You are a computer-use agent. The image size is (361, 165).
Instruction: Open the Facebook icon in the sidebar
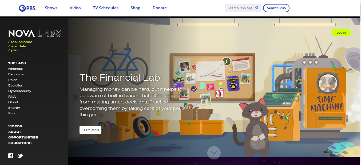click(11, 156)
